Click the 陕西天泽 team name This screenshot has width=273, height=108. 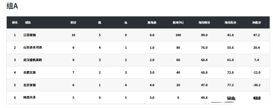tap(30, 97)
